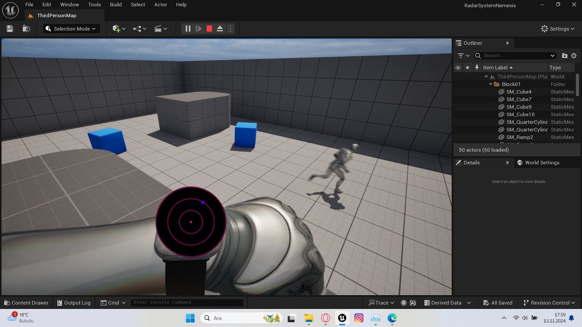
Task: Click the Unreal Engine logo icon
Action: [10, 10]
